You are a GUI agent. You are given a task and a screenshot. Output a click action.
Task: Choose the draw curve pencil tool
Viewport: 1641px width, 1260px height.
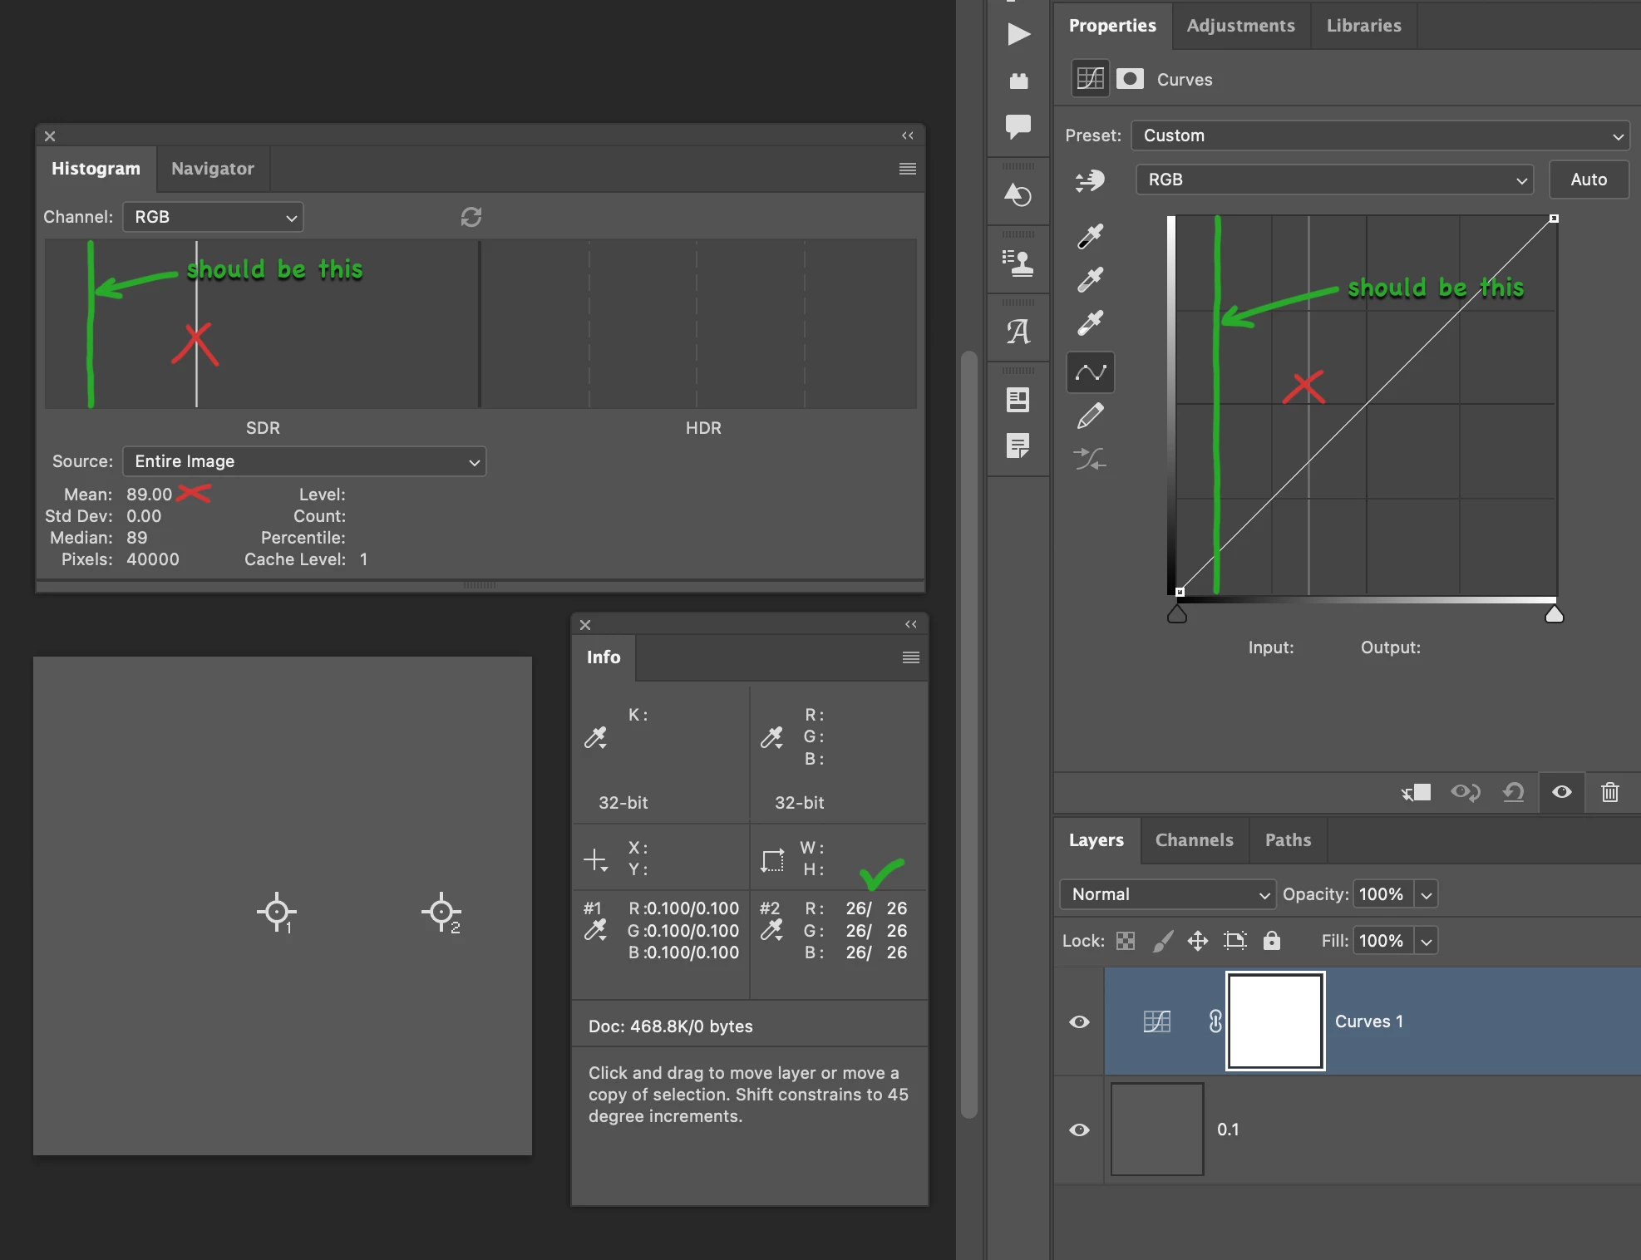click(x=1090, y=416)
